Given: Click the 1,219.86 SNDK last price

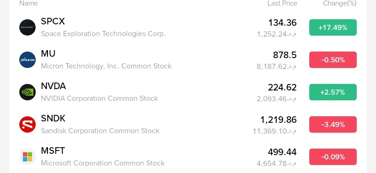Looking at the screenshot, I should click(x=278, y=120).
